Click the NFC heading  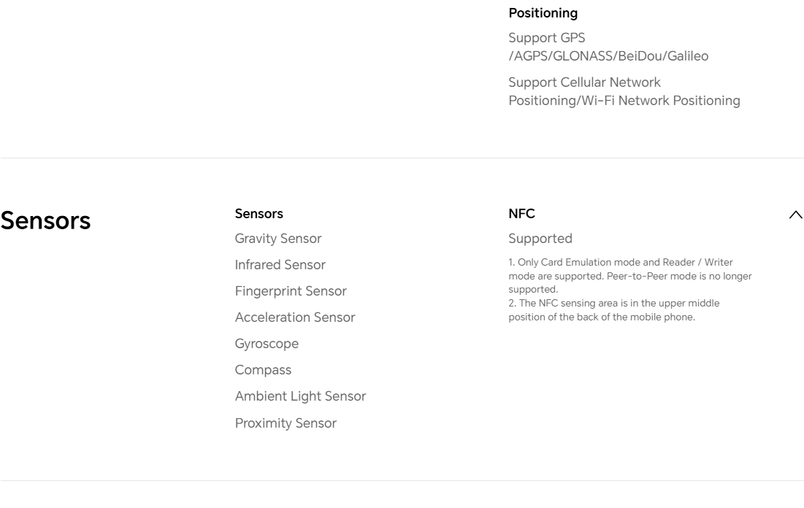click(521, 214)
